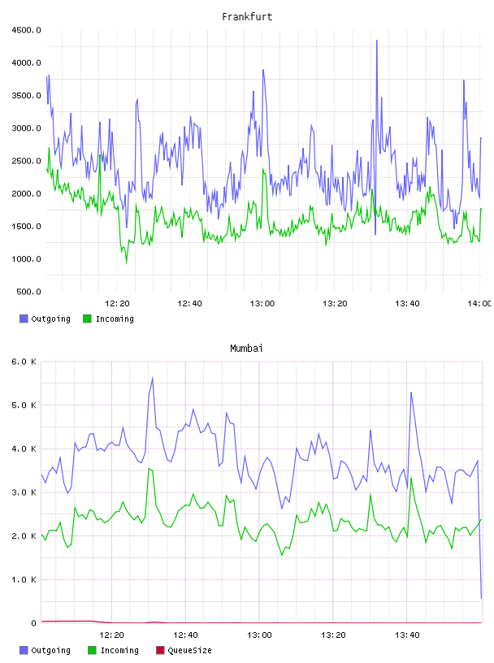
Task: Click the 6.0 K y-axis label in Mumbai
Action: point(24,362)
